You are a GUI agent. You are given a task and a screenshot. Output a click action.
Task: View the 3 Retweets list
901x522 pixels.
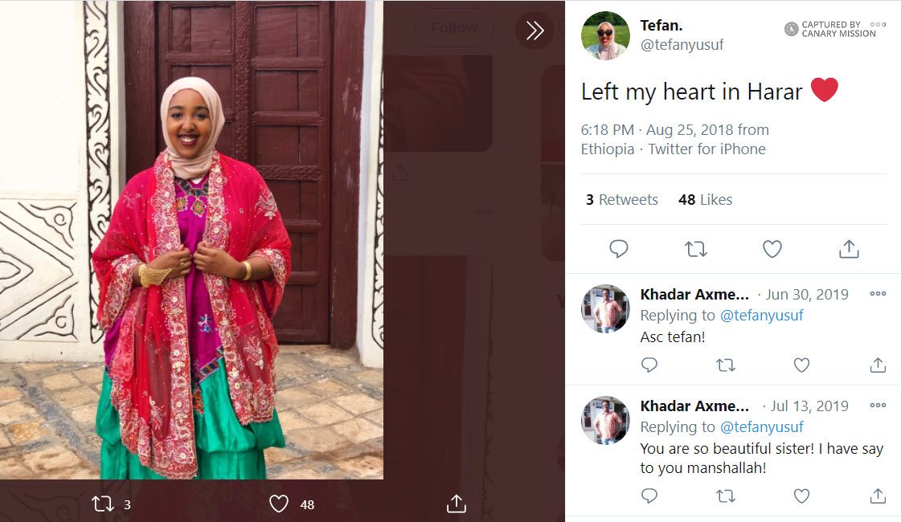(x=621, y=199)
